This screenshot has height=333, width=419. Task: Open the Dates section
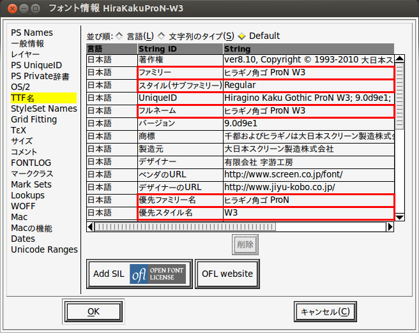coord(23,239)
